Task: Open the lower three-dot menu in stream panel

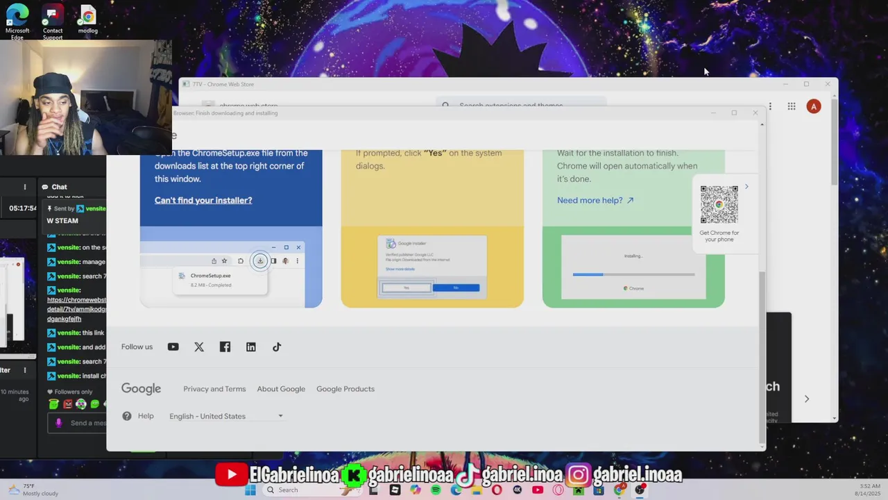Action: pos(25,370)
